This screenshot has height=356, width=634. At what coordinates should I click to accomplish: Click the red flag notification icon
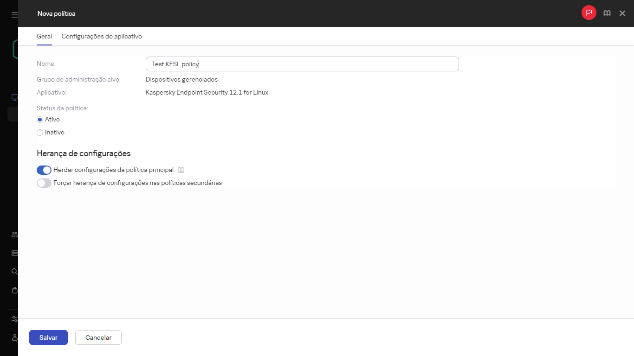[589, 13]
